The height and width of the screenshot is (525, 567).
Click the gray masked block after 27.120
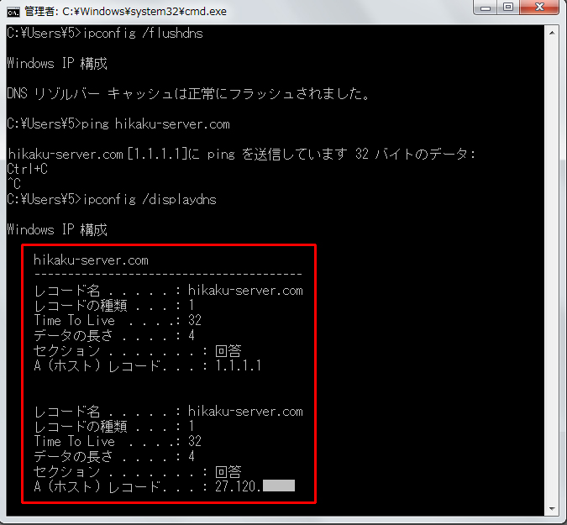[x=279, y=486]
